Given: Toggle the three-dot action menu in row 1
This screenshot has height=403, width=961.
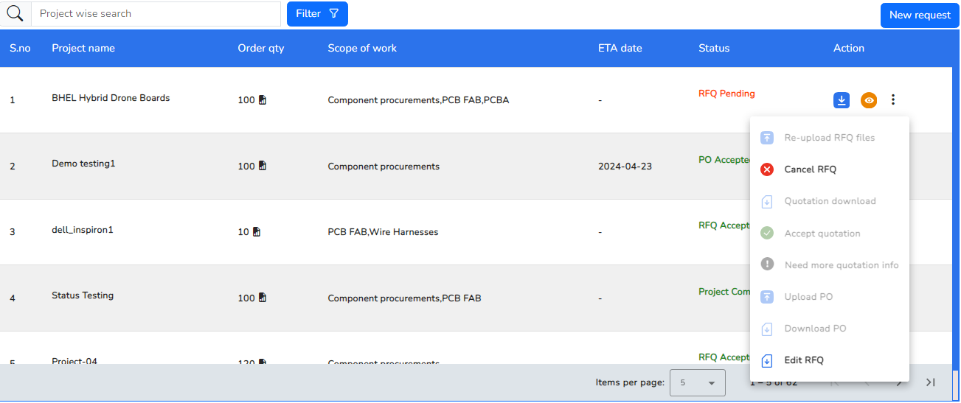Looking at the screenshot, I should click(x=893, y=100).
